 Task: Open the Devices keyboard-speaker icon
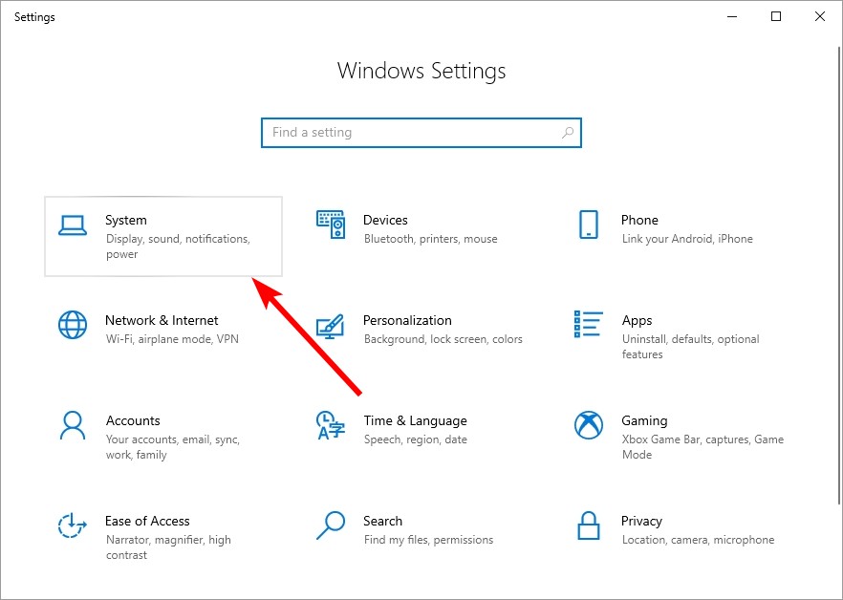point(330,225)
